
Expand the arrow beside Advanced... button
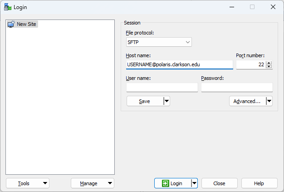(x=269, y=101)
